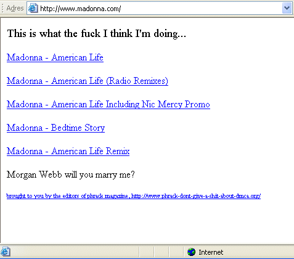Follow the American Life Remix link
The image size is (294, 259).
click(68, 151)
